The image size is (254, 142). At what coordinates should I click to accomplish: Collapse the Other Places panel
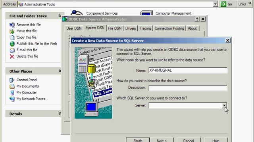pos(60,71)
